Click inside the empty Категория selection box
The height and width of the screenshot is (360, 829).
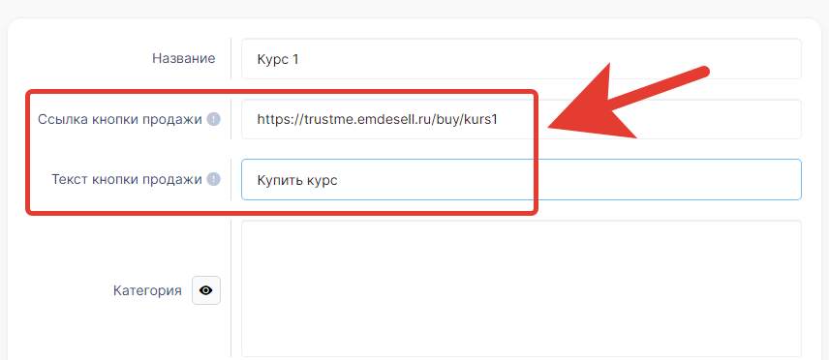[521, 288]
